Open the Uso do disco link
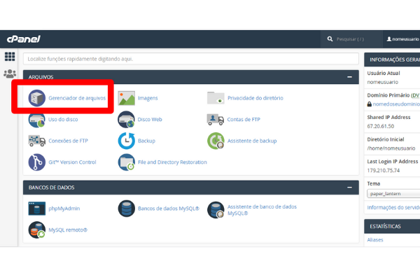Screen dimensions: 420x280 pyautogui.click(x=63, y=120)
